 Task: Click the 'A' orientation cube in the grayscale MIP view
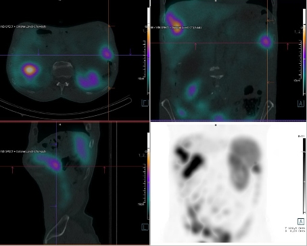[x=301, y=222]
